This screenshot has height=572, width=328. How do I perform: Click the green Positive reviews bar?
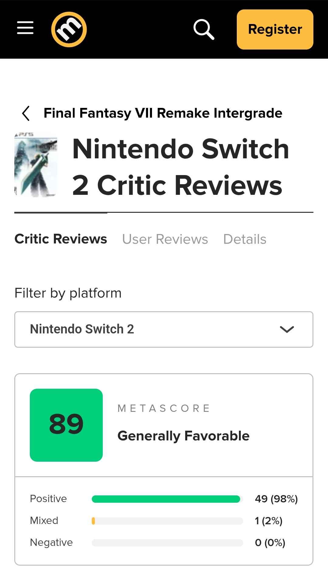click(x=166, y=499)
